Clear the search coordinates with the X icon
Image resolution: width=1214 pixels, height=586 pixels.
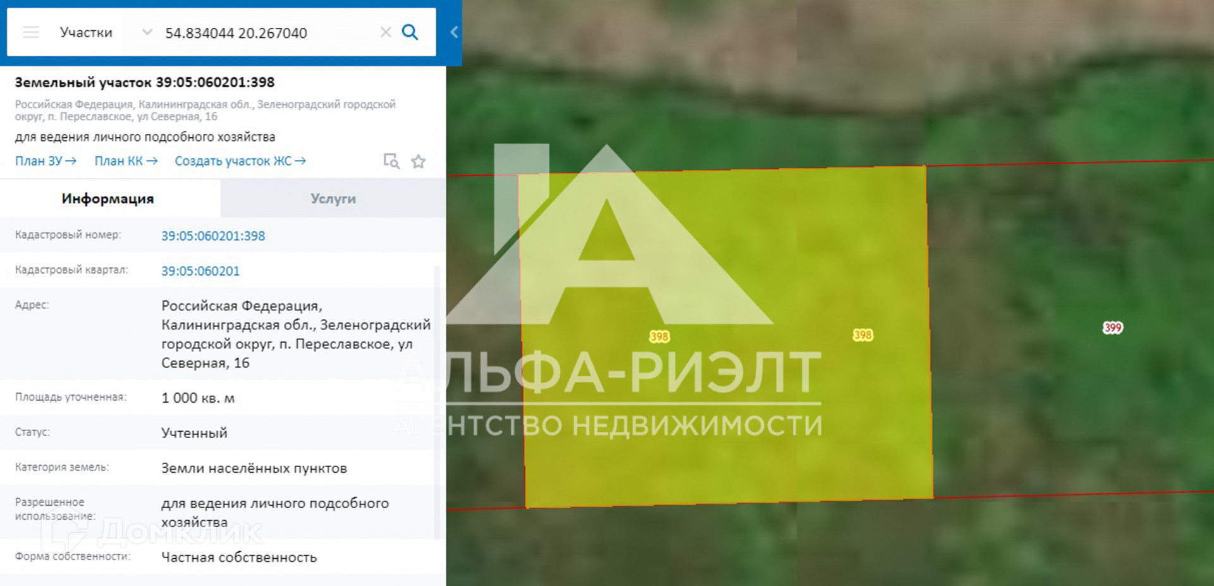click(x=386, y=32)
